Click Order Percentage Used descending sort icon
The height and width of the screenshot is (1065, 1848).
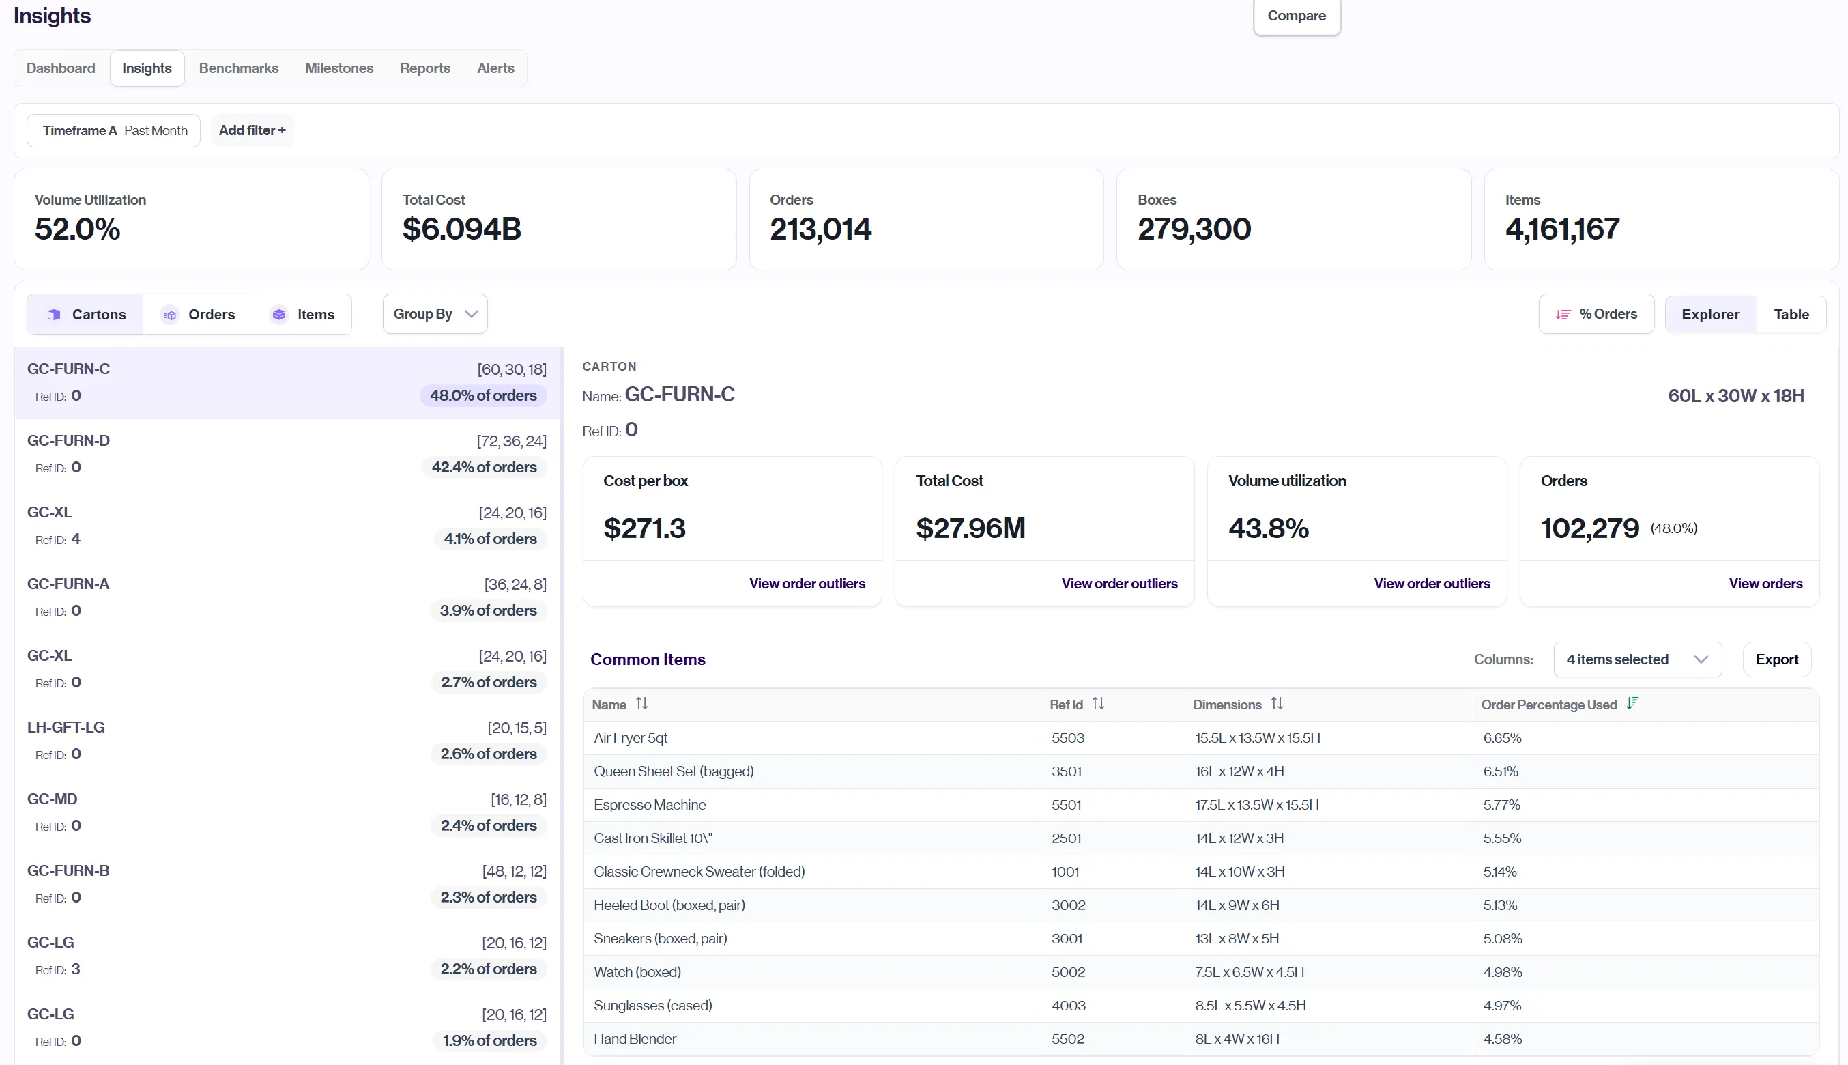(1632, 704)
